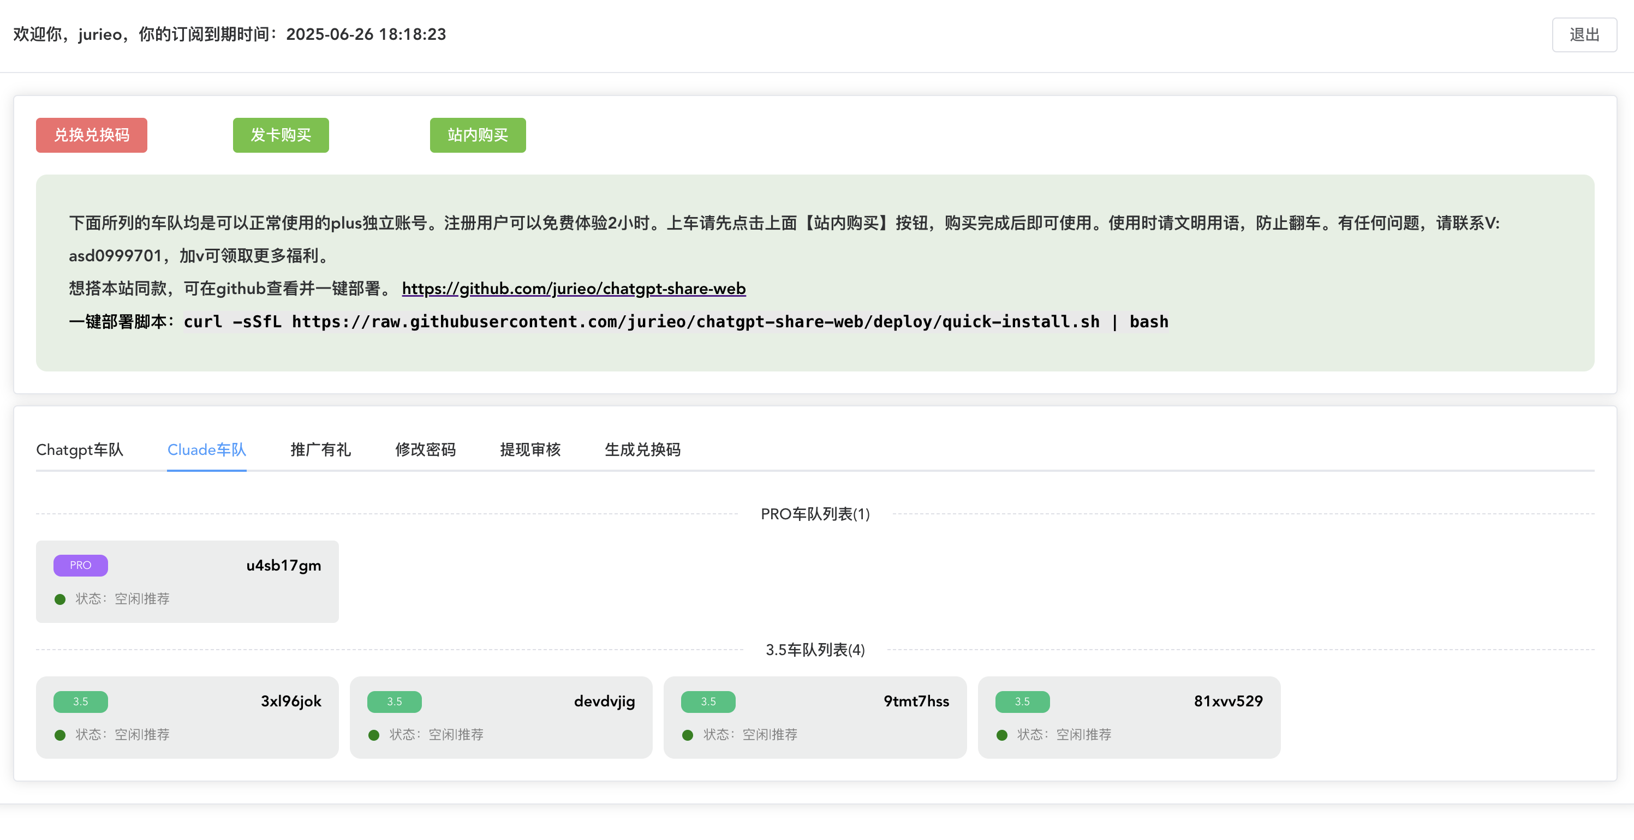
Task: Open the chatgpt-share-web GitHub link
Action: pyautogui.click(x=574, y=289)
